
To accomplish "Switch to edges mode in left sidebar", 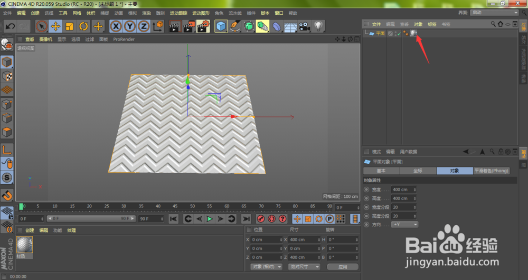I will [x=7, y=118].
